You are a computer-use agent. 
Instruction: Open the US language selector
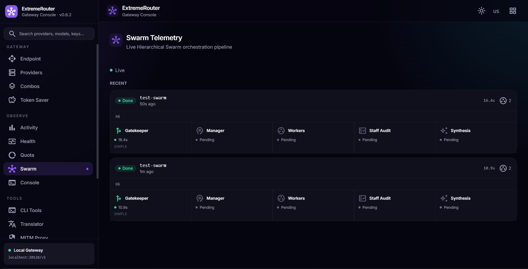(x=496, y=11)
